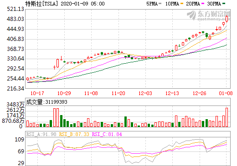Screen dimensions: 237x166
Task: Click the green 30PMA legend swatch
Action: click(x=224, y=3)
